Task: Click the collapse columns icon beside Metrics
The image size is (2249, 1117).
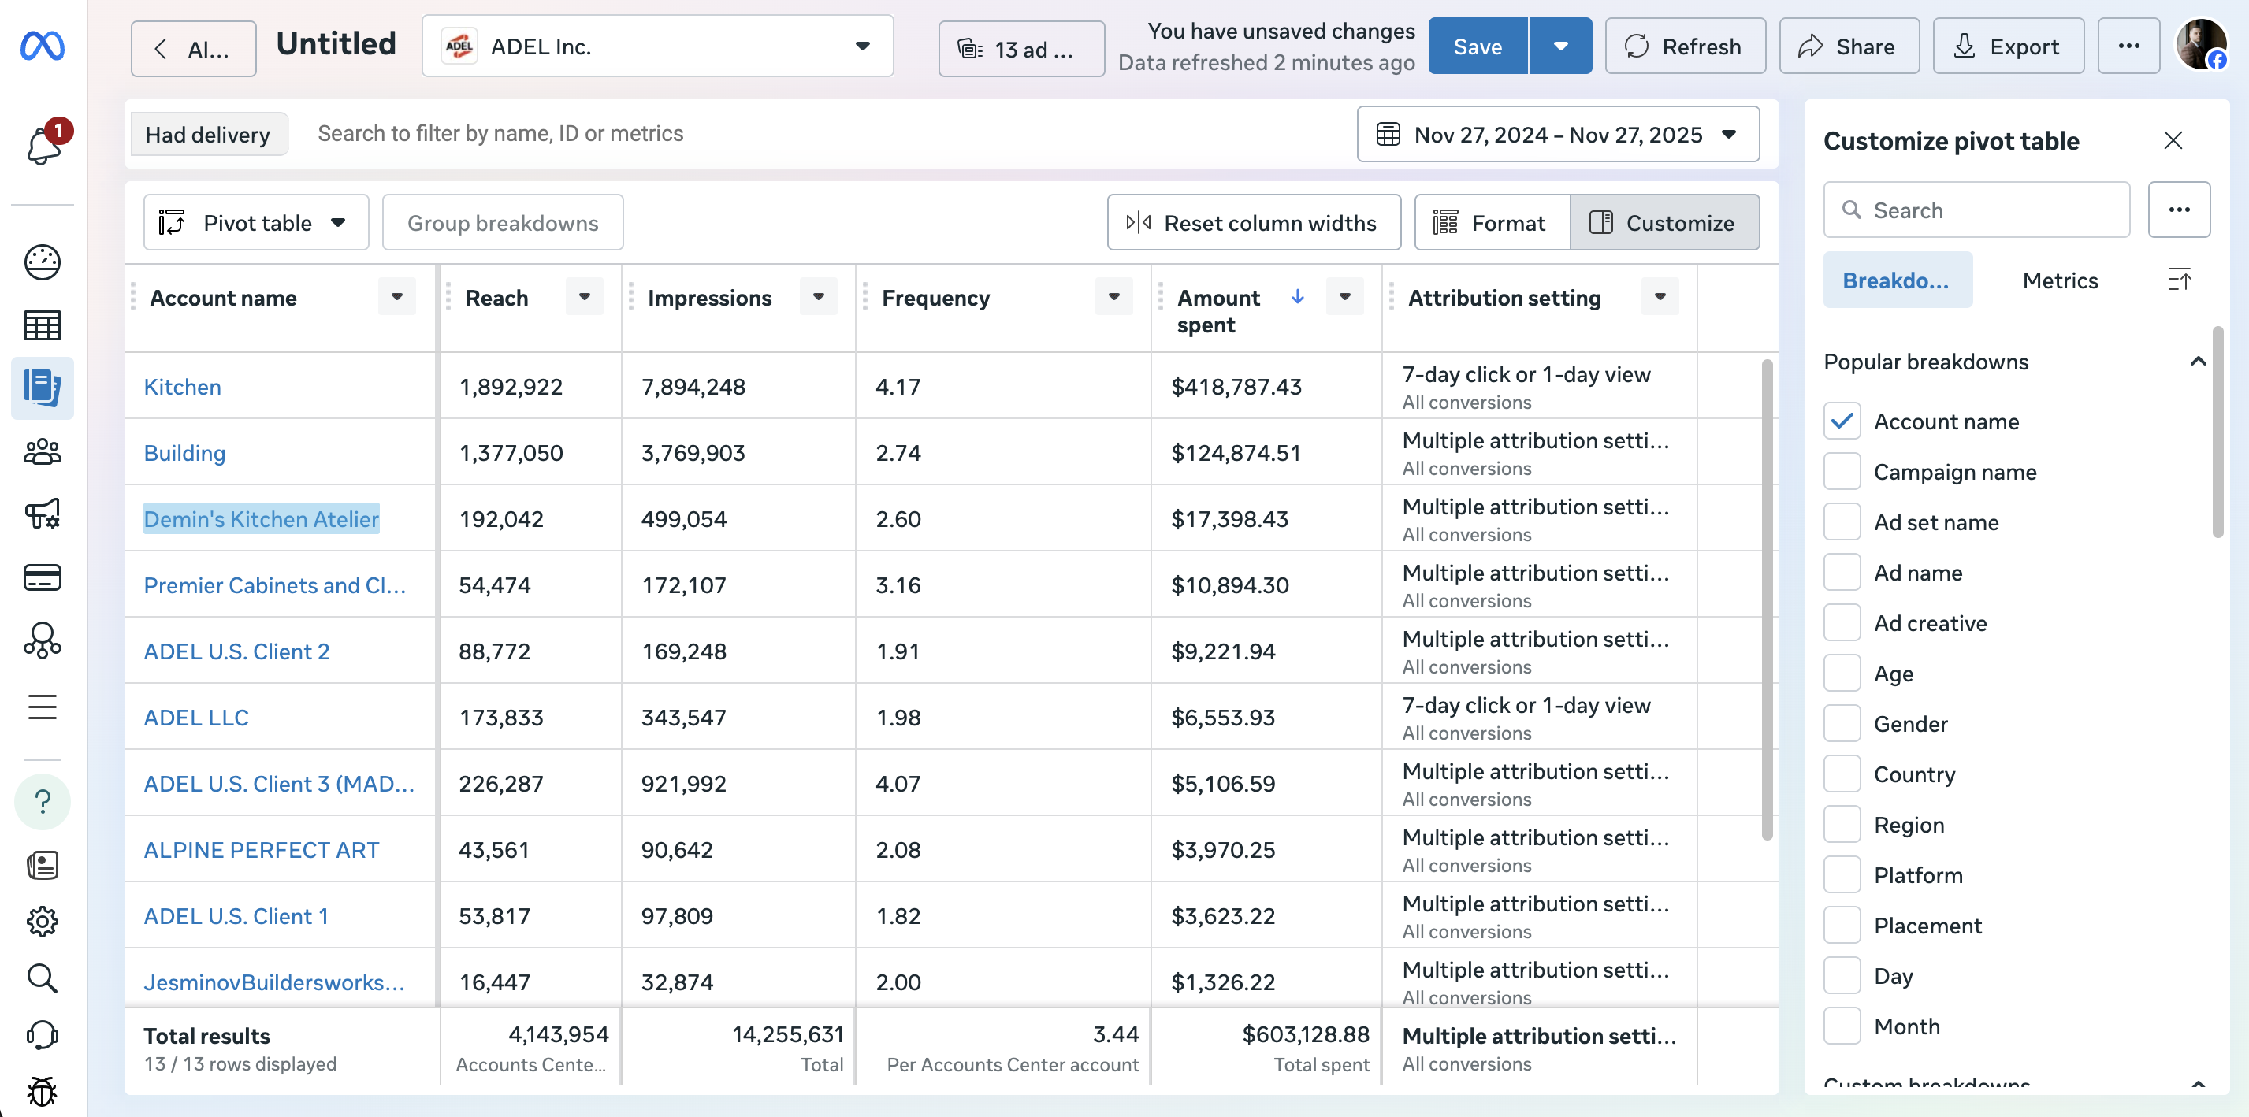Action: (x=2179, y=280)
